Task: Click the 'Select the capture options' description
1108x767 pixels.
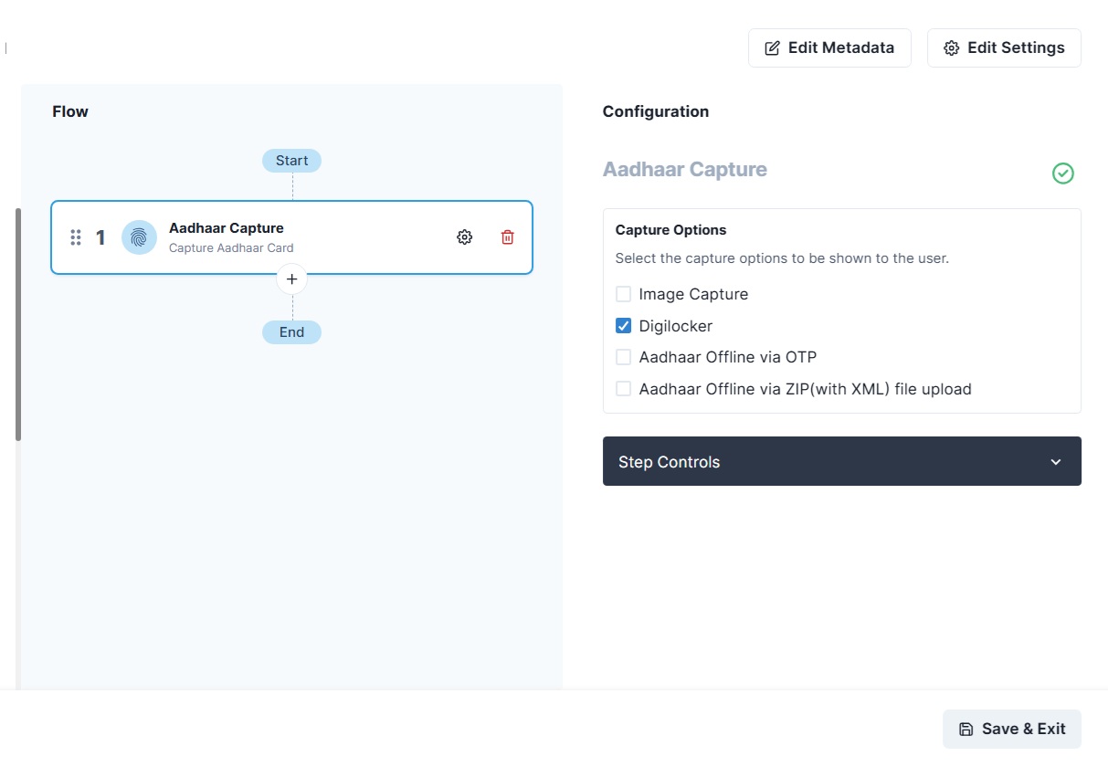Action: (782, 258)
